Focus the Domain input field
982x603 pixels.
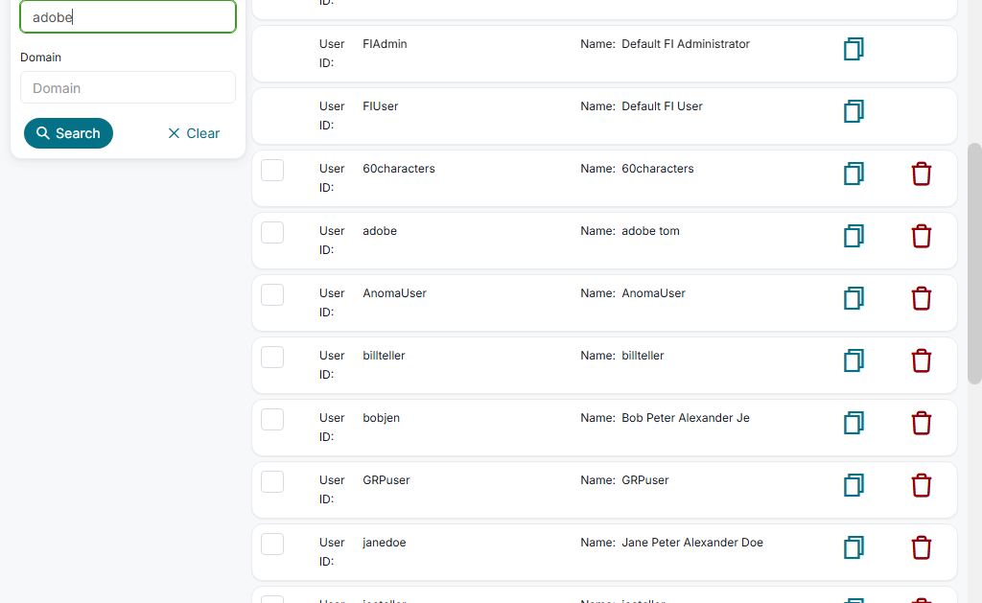(128, 87)
